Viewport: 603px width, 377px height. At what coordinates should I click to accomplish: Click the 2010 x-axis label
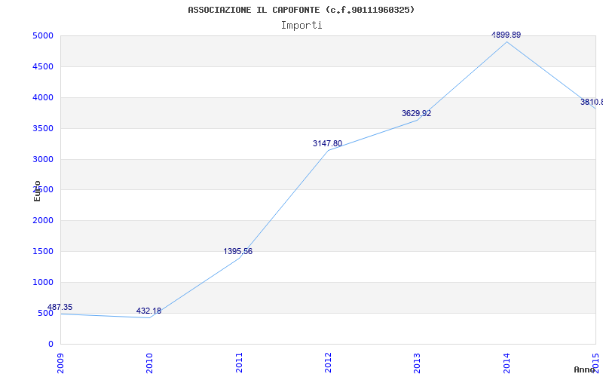[x=149, y=363]
